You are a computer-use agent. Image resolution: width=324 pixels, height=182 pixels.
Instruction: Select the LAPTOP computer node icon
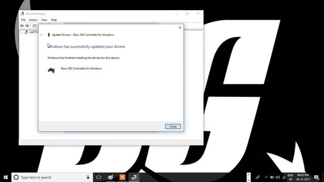point(26,32)
